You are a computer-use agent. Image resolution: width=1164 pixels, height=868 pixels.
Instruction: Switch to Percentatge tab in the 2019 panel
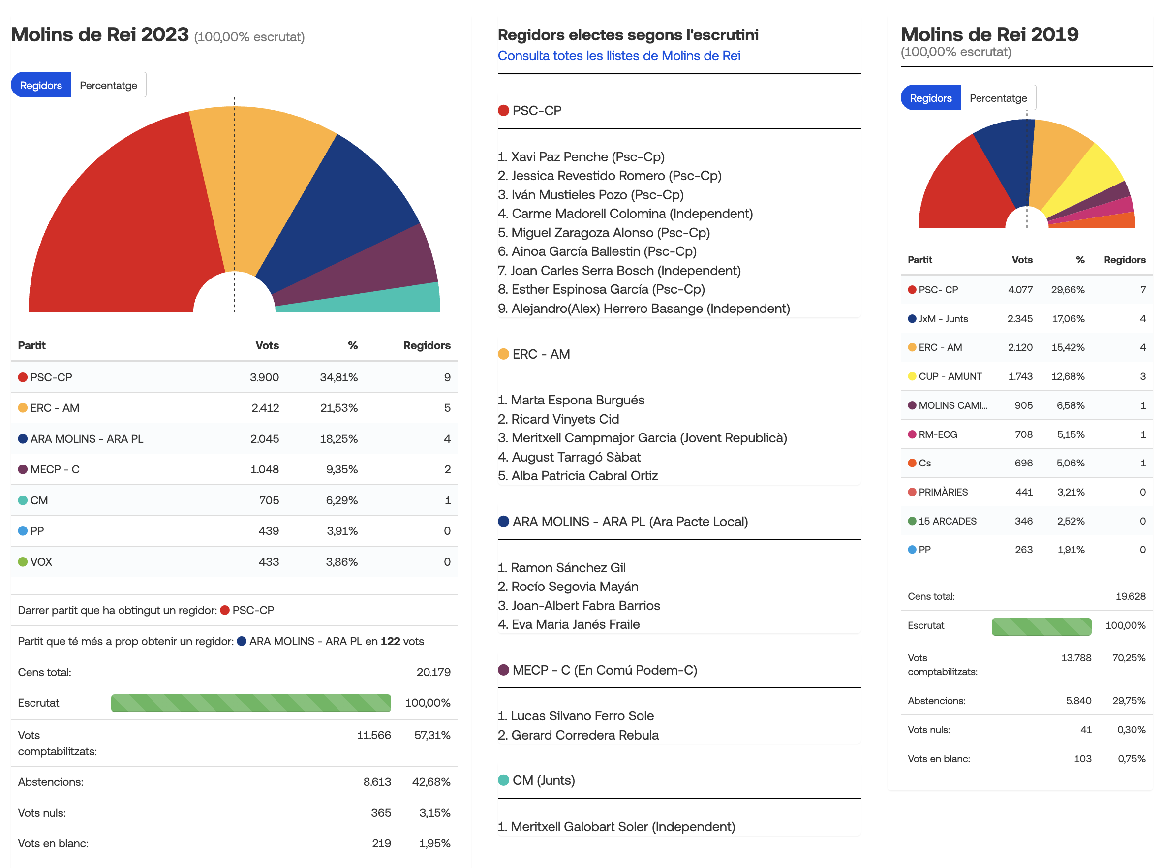998,98
